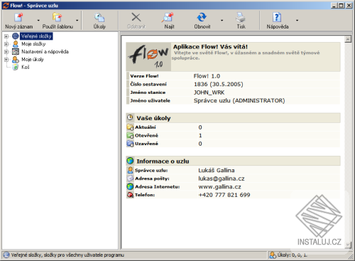Click the Správce uzlu (ADMINISTRATOR) value
355x261 pixels.
click(239, 100)
